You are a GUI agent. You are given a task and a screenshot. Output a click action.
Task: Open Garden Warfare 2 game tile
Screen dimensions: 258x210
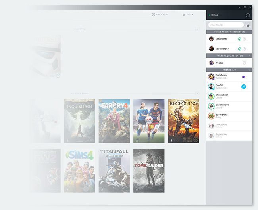pyautogui.click(x=45, y=171)
